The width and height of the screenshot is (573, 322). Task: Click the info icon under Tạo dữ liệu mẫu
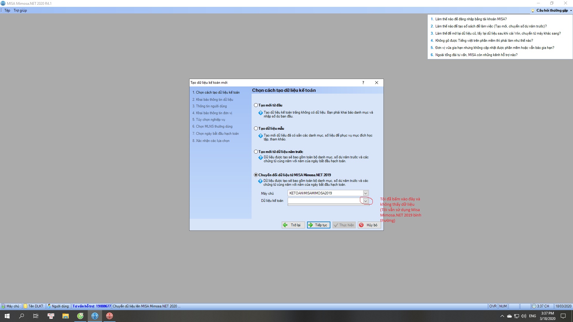coord(261,136)
